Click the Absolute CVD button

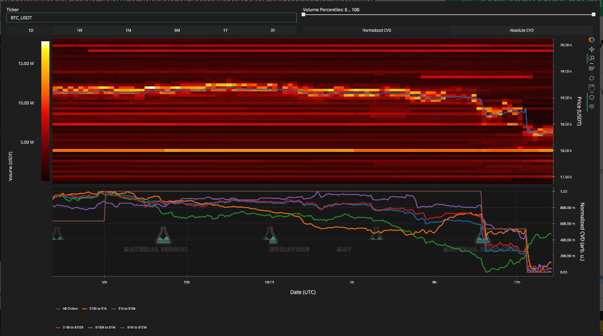[521, 30]
